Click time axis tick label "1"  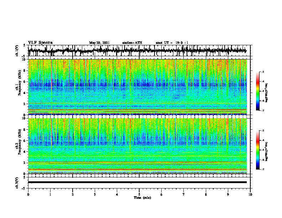coord(50,194)
